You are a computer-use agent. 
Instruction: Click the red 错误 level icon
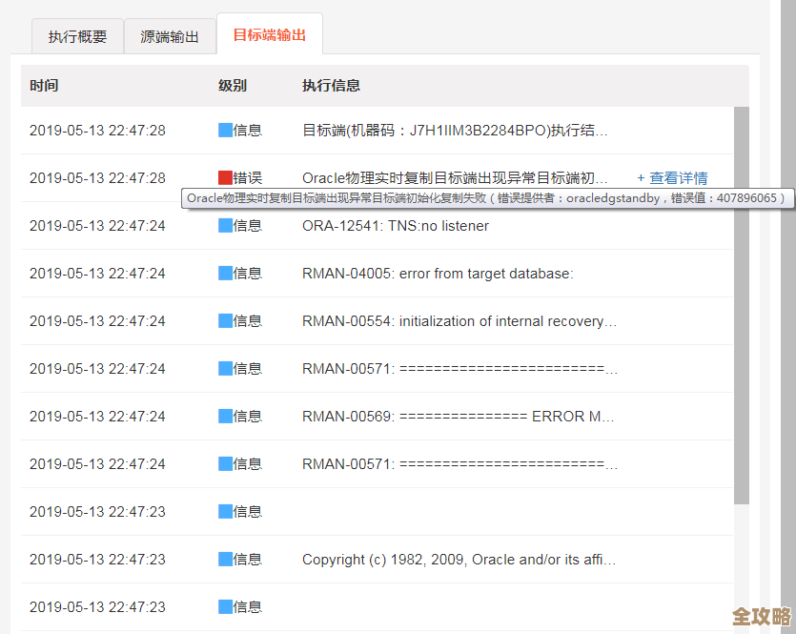pos(223,178)
